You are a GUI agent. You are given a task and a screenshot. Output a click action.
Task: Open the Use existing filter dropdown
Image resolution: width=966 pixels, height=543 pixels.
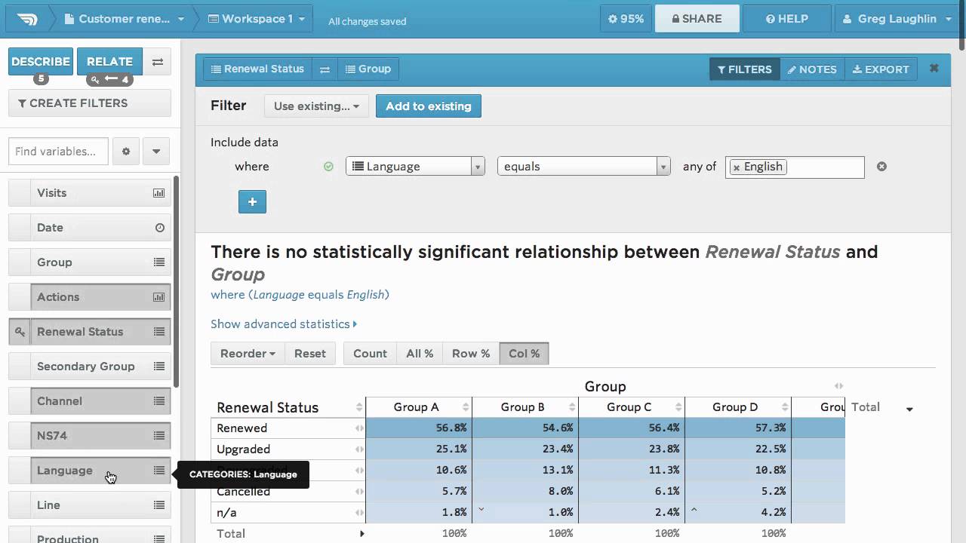click(x=316, y=106)
